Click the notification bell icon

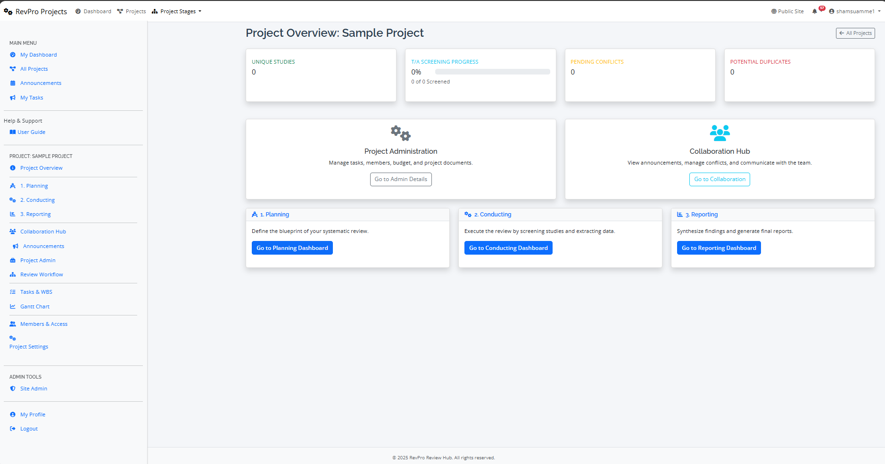pos(814,11)
